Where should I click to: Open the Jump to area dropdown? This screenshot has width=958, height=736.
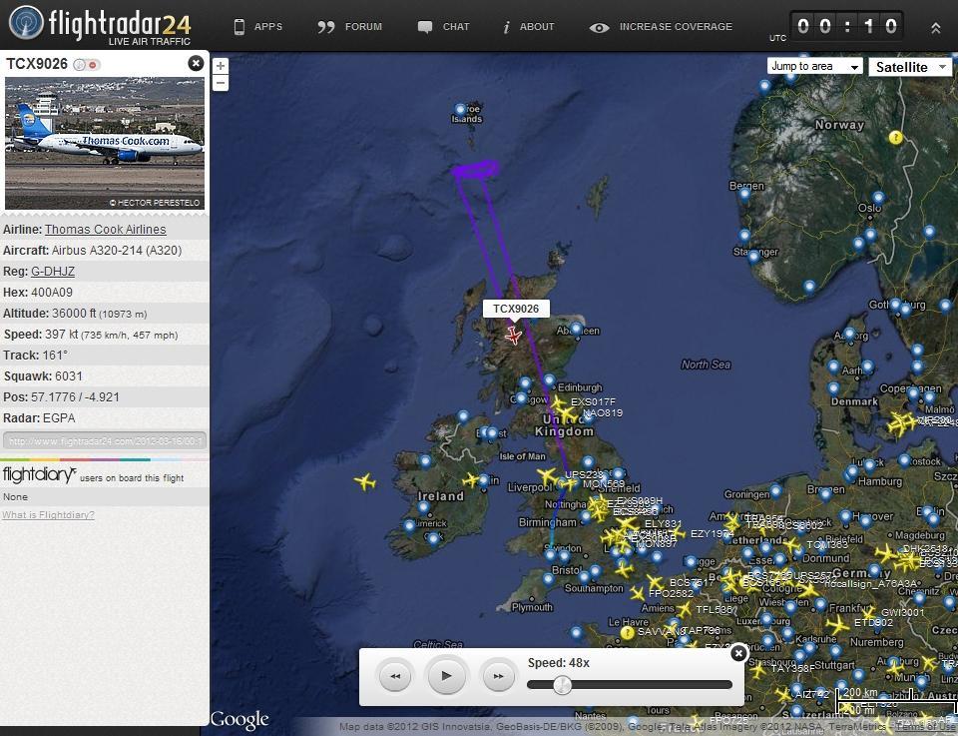click(814, 67)
